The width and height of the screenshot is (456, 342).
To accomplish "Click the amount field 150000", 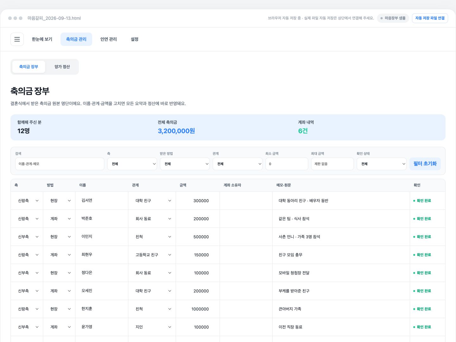I will 198,255.
